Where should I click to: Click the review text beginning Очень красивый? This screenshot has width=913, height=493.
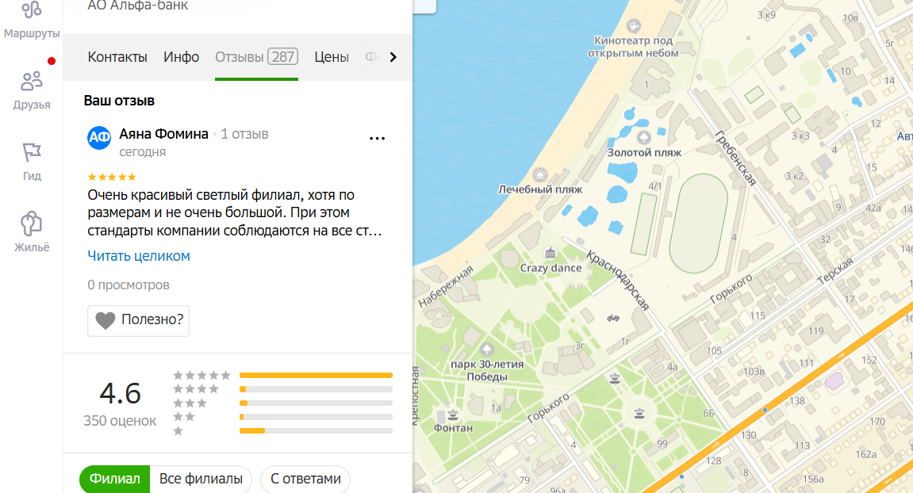[x=235, y=212]
